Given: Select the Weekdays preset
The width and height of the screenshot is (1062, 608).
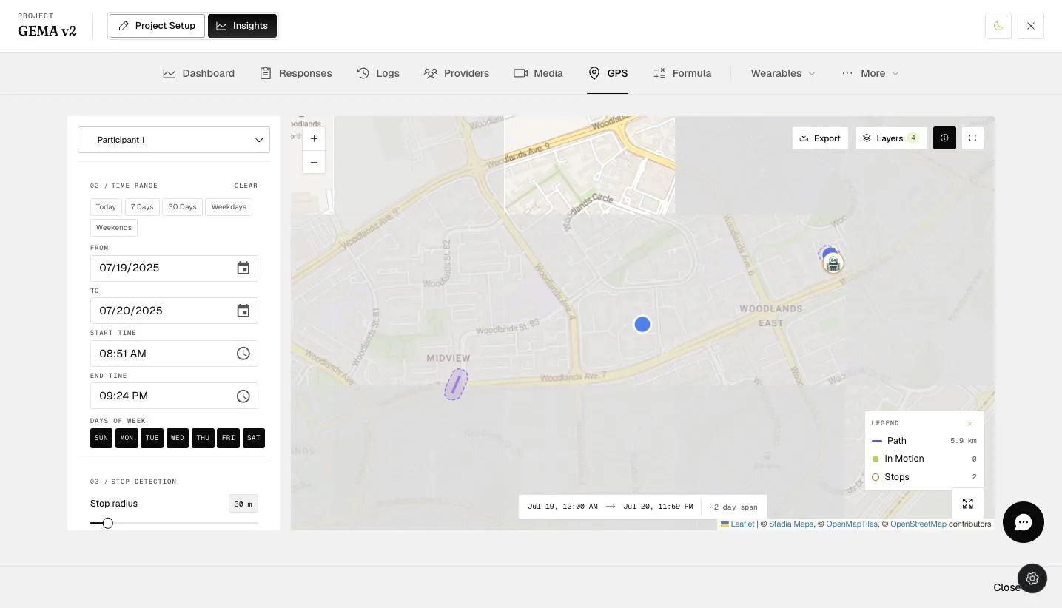Looking at the screenshot, I should 229,207.
